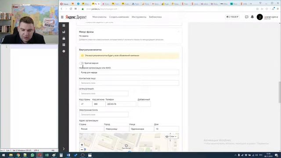Open the granat-cpm-e account name
The height and width of the screenshot is (158, 281).
point(271,17)
